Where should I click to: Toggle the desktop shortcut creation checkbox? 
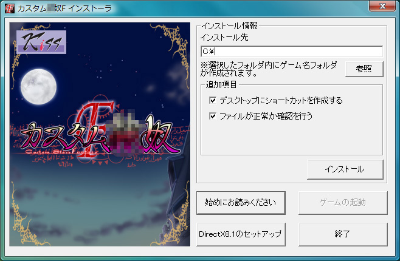[213, 100]
